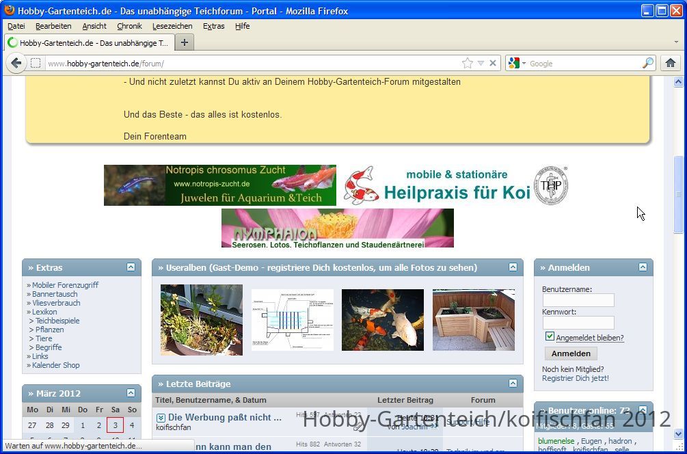The height and width of the screenshot is (454, 687).
Task: Open the Bannertausch link
Action: [x=54, y=294]
